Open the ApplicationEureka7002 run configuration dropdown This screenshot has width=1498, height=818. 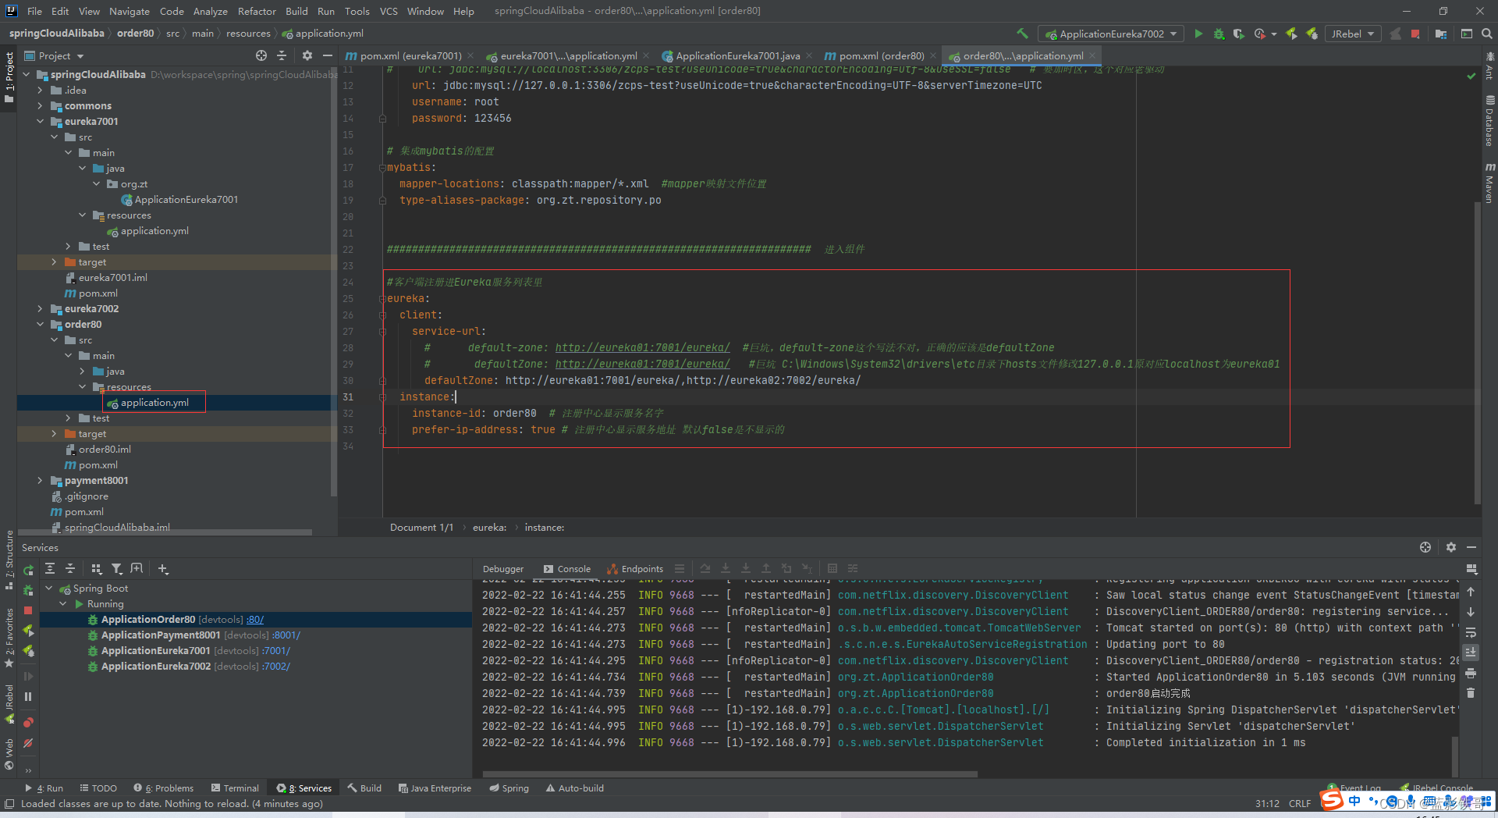click(x=1112, y=34)
